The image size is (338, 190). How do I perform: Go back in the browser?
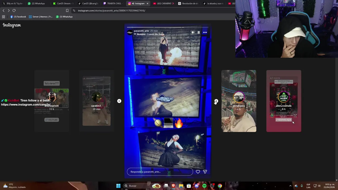3,11
